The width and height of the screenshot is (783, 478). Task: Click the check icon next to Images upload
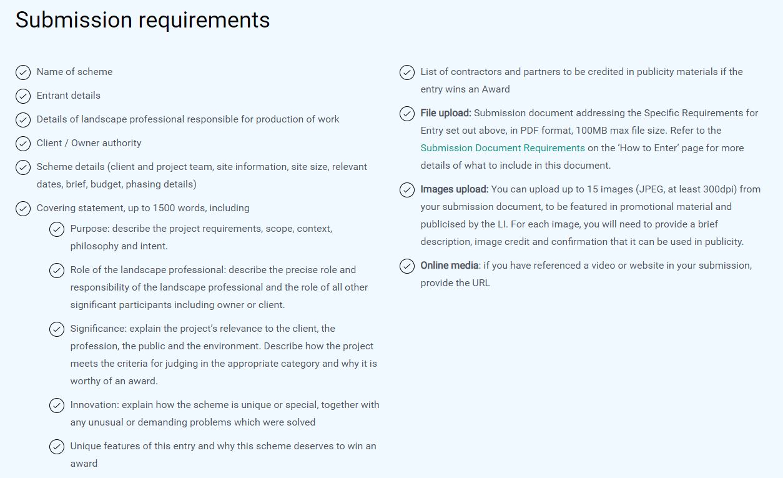407,190
